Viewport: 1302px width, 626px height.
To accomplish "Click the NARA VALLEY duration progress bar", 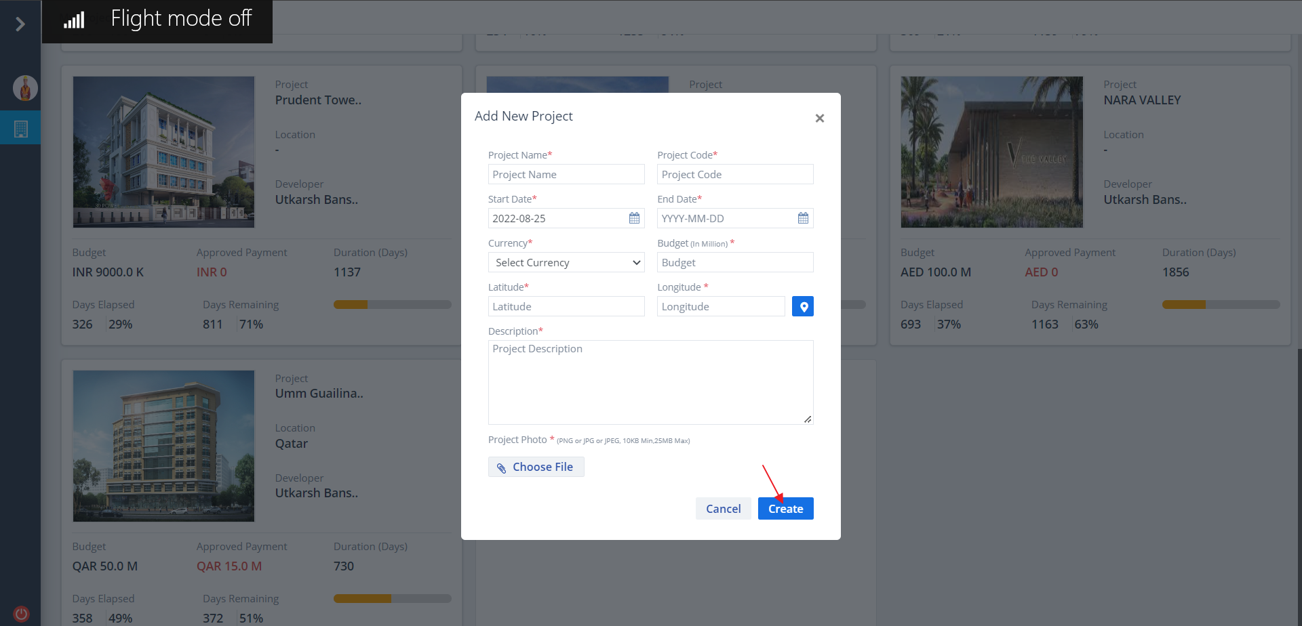I will [x=1221, y=305].
